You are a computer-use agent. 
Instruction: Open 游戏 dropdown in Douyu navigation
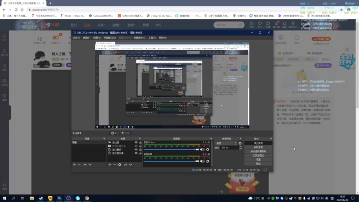coord(131,25)
